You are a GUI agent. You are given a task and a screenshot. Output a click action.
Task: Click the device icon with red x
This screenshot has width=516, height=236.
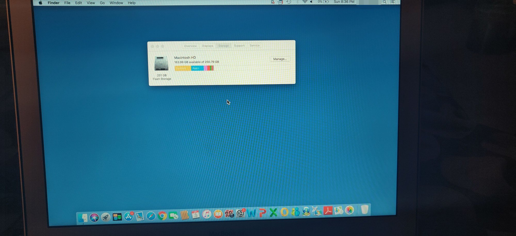tap(273, 2)
